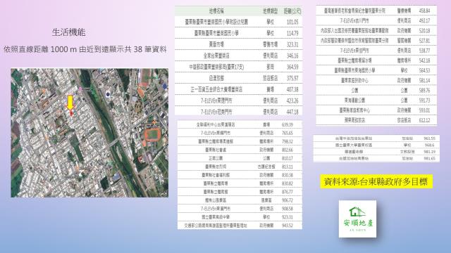Click the table header 距離(公尺)
The image size is (451, 253).
(x=292, y=11)
